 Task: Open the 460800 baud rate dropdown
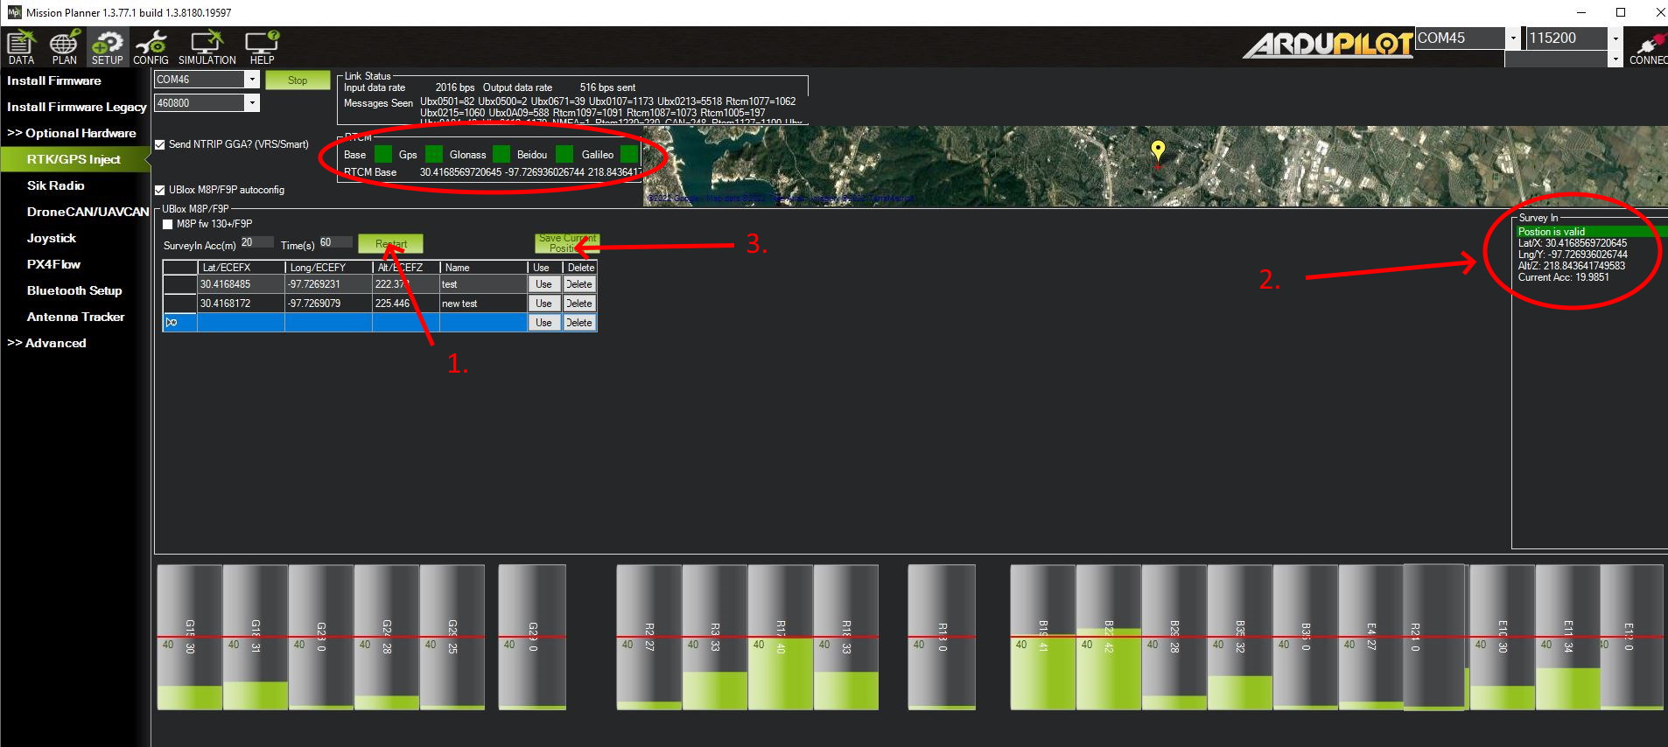[251, 103]
